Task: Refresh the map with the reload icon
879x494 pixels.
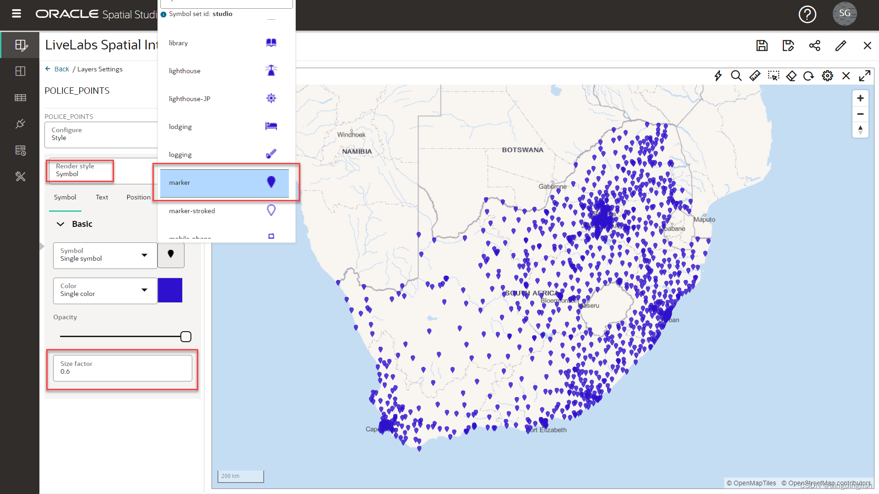Action: [809, 76]
